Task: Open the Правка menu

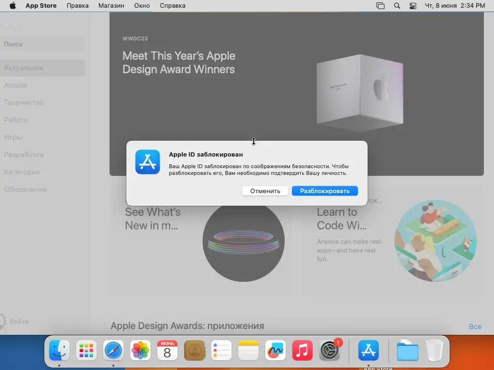Action: click(78, 6)
